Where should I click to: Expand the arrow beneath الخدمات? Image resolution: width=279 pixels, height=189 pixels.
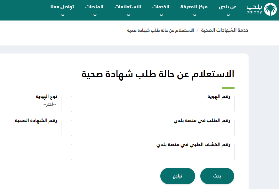coord(161,15)
